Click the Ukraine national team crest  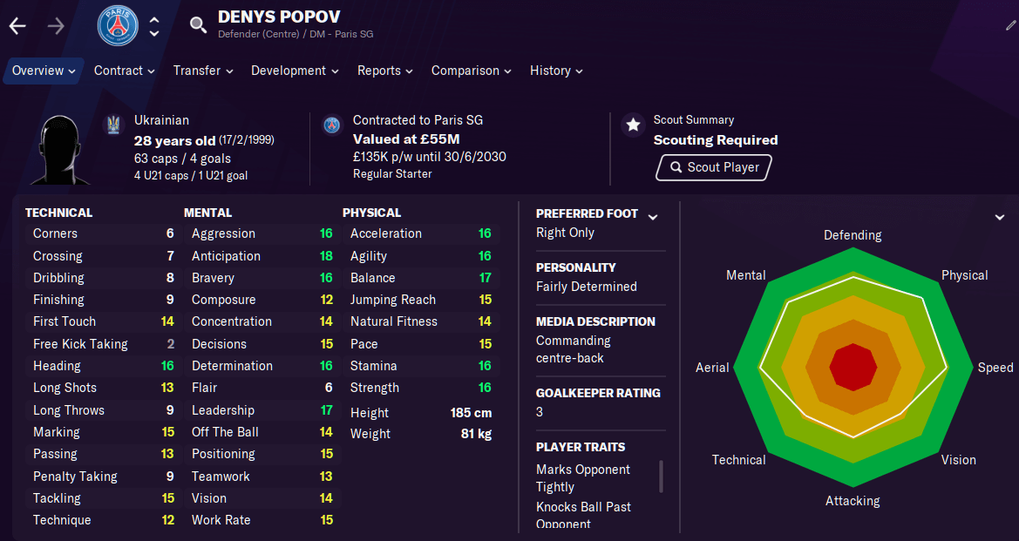click(113, 125)
